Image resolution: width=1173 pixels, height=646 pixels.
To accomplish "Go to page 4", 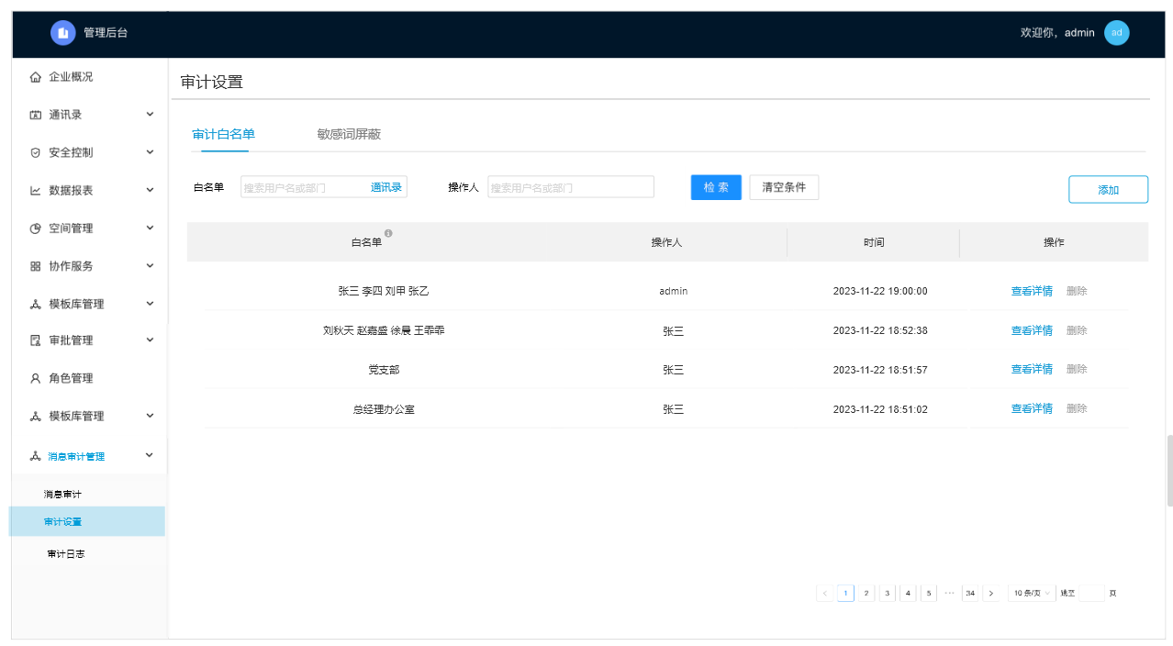I will pos(908,594).
